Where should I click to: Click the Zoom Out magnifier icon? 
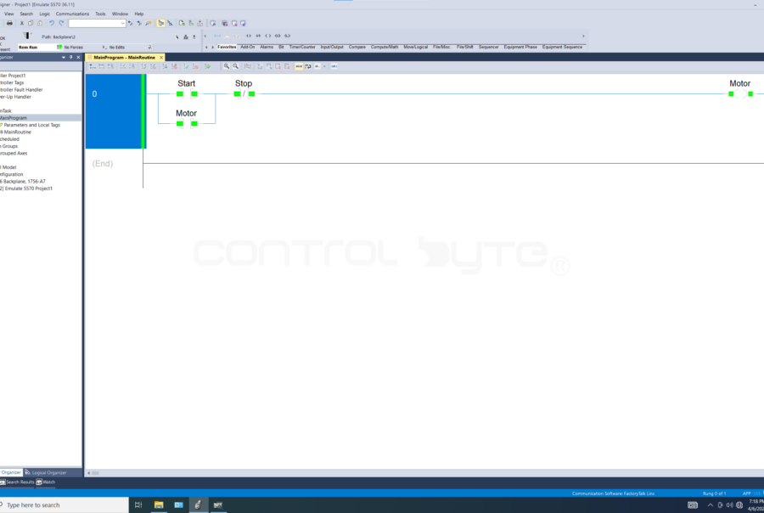236,66
